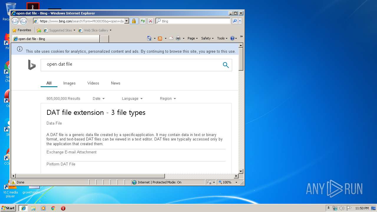Expand the address bar URL history dropdown
The image size is (377, 212).
[127, 21]
